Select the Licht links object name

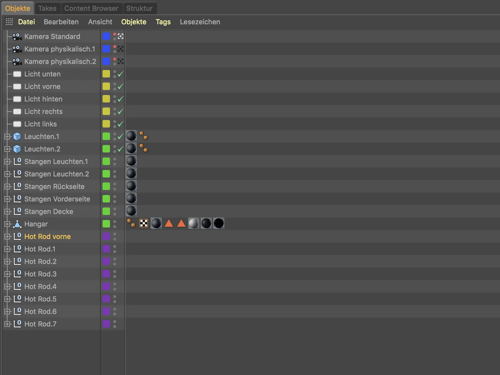point(41,124)
